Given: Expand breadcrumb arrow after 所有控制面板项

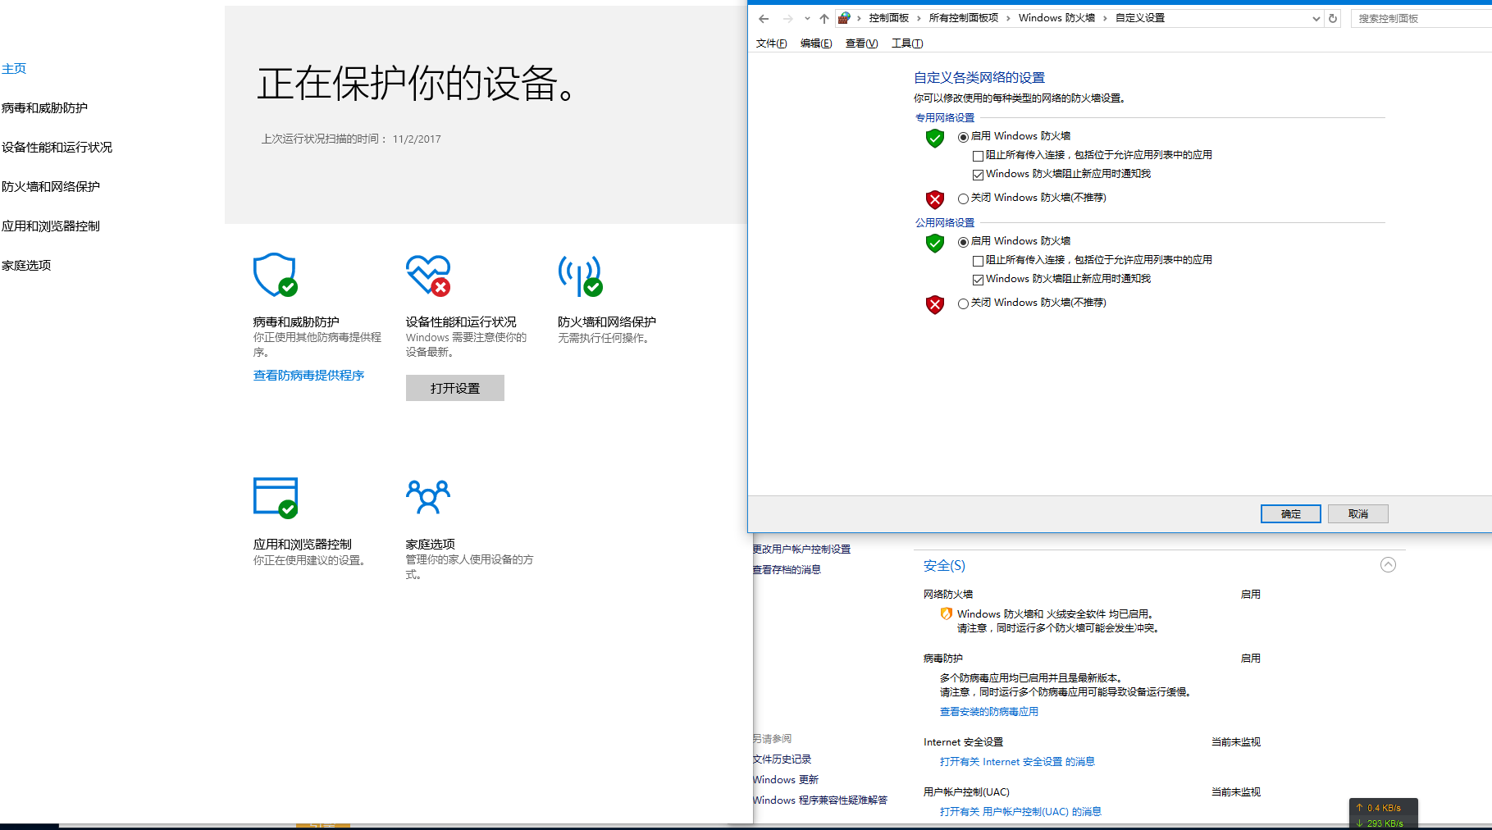Looking at the screenshot, I should 1008,18.
